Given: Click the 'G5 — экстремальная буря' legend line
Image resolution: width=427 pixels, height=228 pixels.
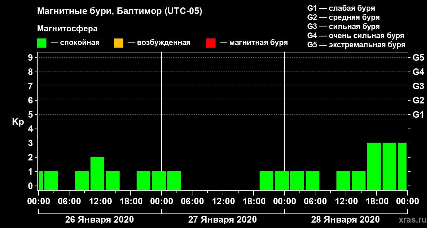Looking at the screenshot, I should [356, 45].
